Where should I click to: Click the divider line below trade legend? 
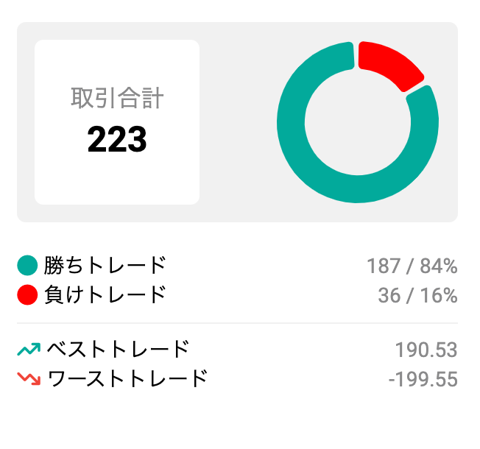(x=237, y=323)
